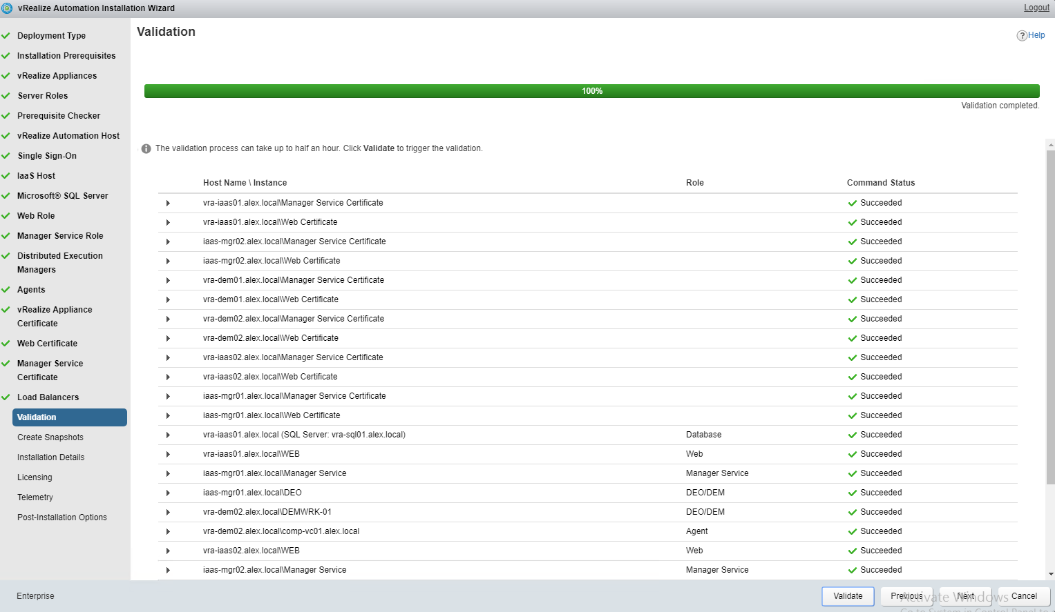Image resolution: width=1055 pixels, height=612 pixels.
Task: Click the scroll down arrow of results list
Action: point(1051,574)
